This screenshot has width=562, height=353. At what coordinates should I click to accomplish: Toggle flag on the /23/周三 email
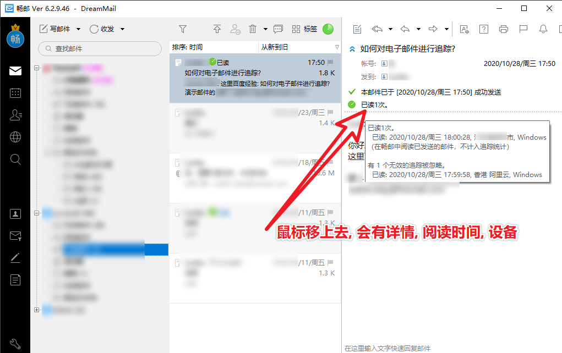click(x=330, y=112)
